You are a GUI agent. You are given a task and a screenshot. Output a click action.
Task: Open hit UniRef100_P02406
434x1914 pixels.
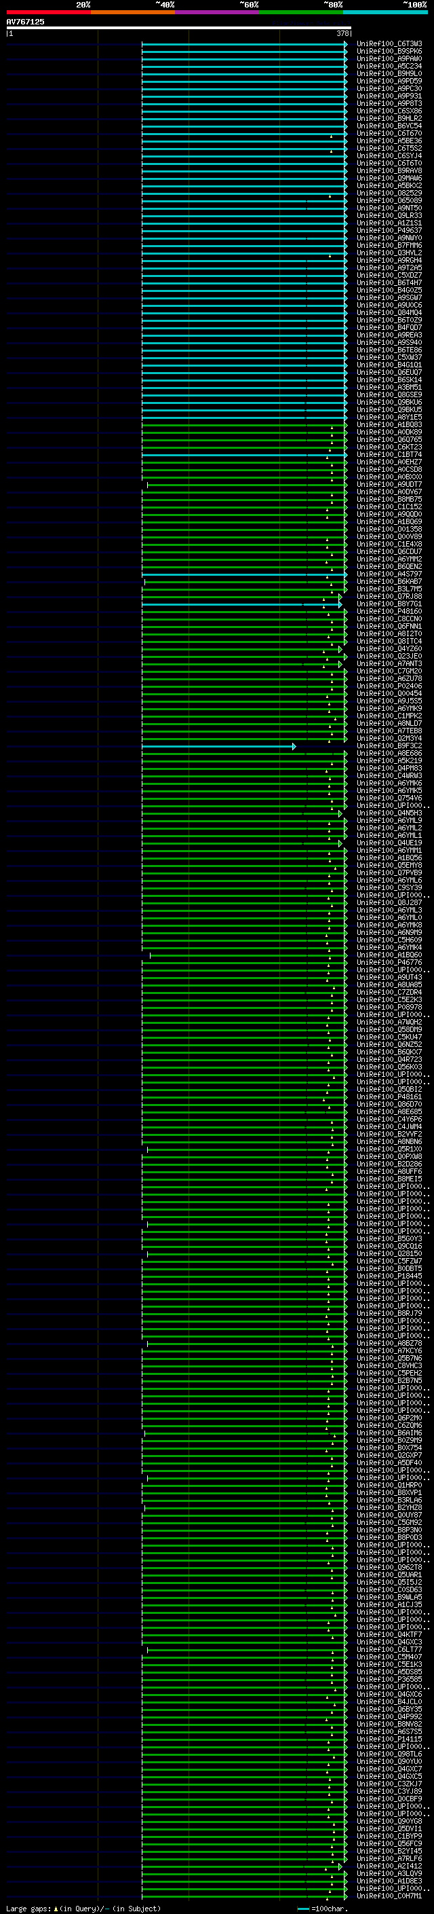[389, 686]
